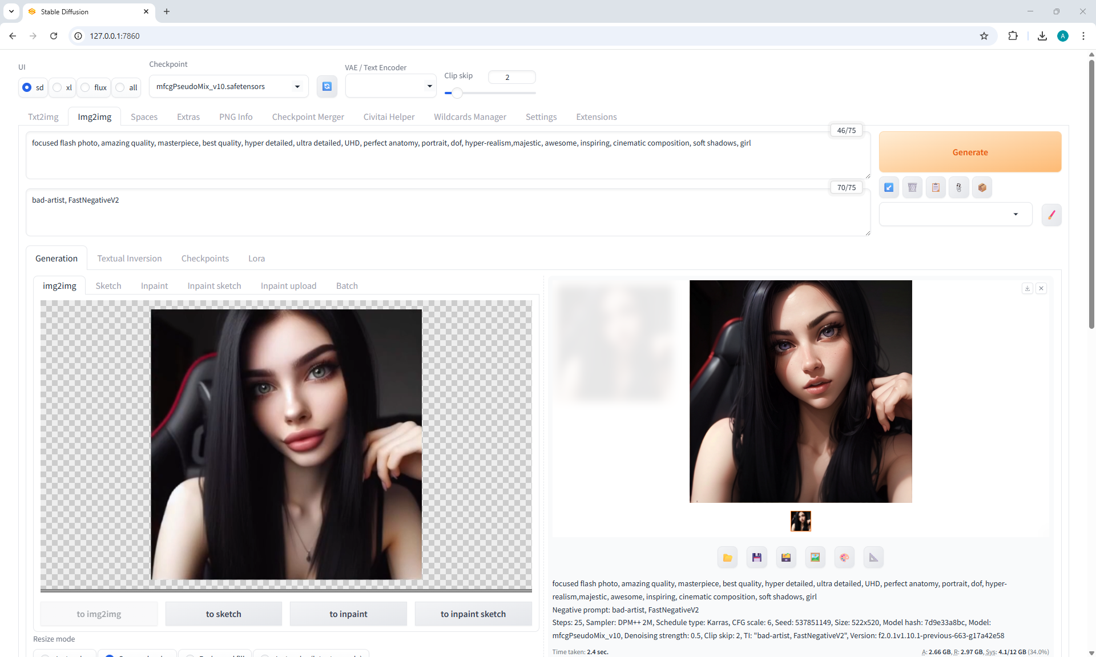Click the wastebasket clear prompt icon
This screenshot has width=1096, height=657.
click(x=912, y=187)
